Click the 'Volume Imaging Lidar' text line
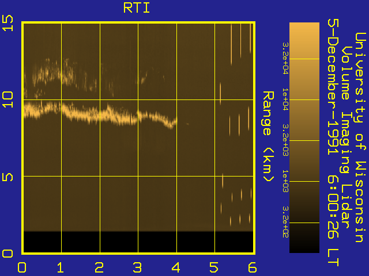Screen dimensions: 369x276 point(345,137)
